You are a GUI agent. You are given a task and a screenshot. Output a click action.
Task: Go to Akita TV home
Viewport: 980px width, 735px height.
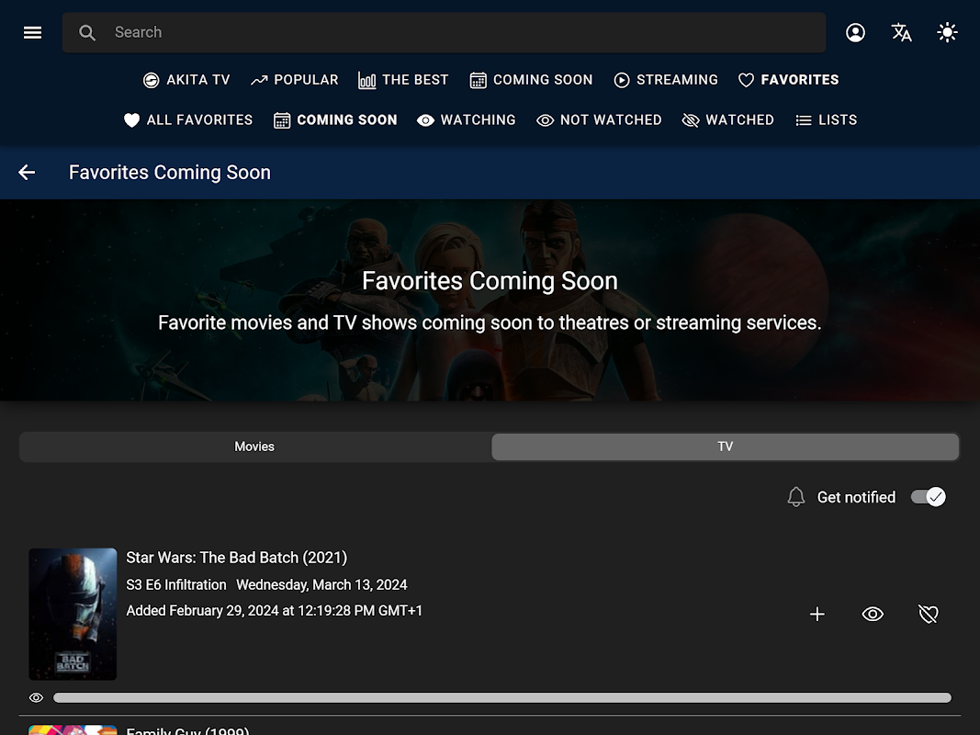pyautogui.click(x=186, y=80)
